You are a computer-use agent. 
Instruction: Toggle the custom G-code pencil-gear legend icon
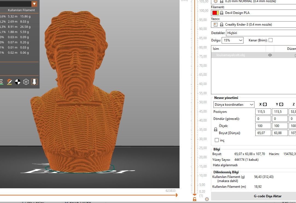coord(10,82)
